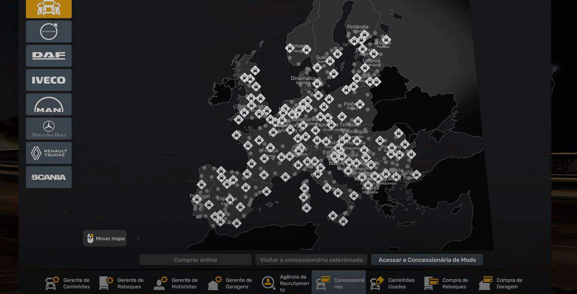
Task: Go to Gerente de Motoristas
Action: [176, 283]
